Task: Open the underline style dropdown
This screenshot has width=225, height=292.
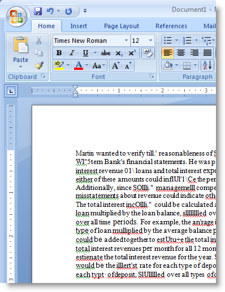Action: tap(96, 53)
